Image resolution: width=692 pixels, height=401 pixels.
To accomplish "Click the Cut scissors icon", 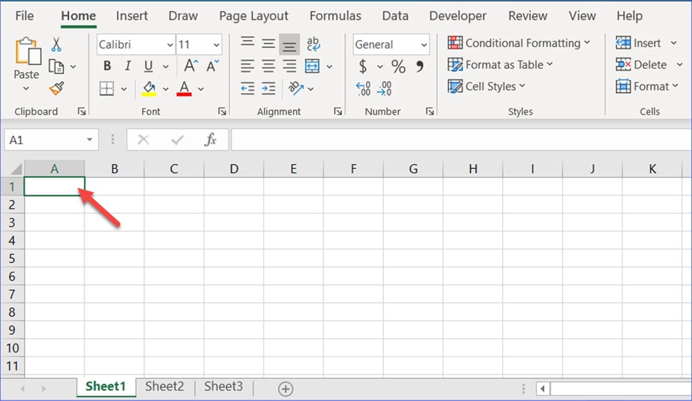I will [56, 44].
